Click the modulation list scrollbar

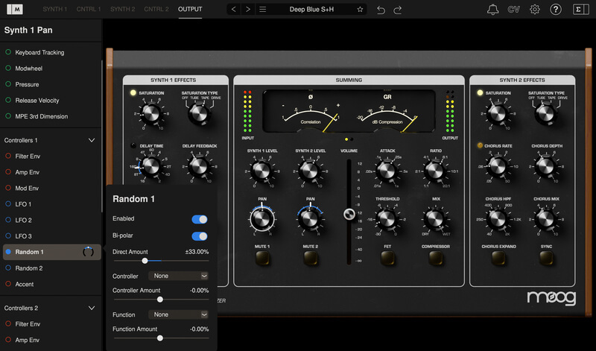(x=101, y=136)
